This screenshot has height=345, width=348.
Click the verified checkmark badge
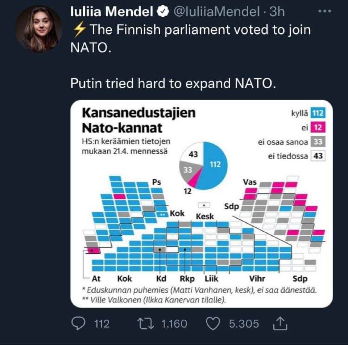pyautogui.click(x=163, y=12)
